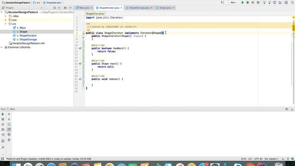Expand the out folder
Screen dimensions: 295x166
(6, 20)
